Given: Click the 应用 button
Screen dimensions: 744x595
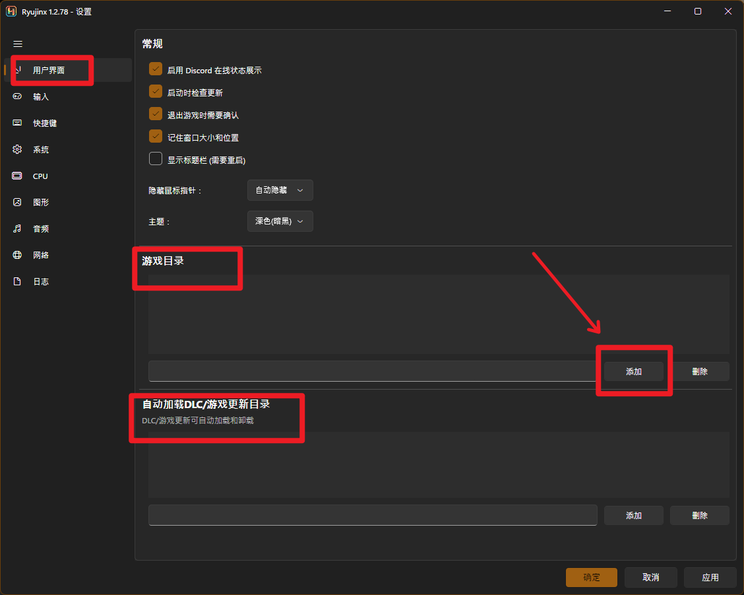Looking at the screenshot, I should (x=710, y=577).
